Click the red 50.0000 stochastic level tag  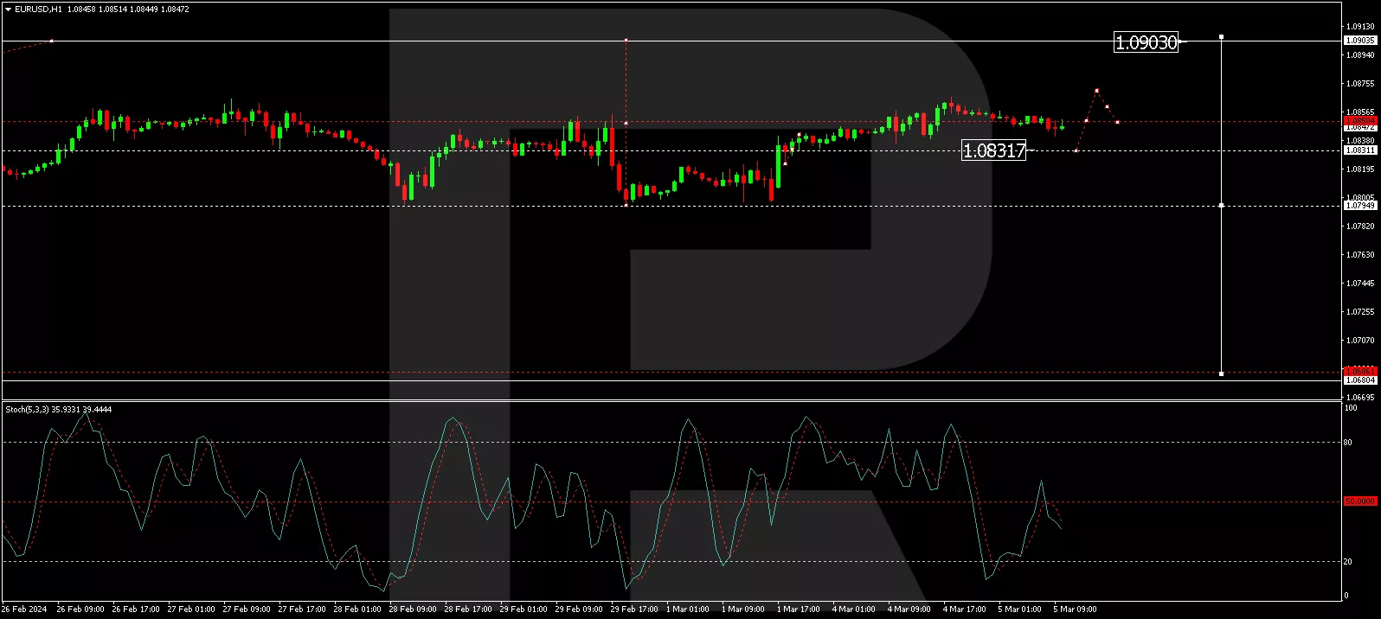(1359, 501)
